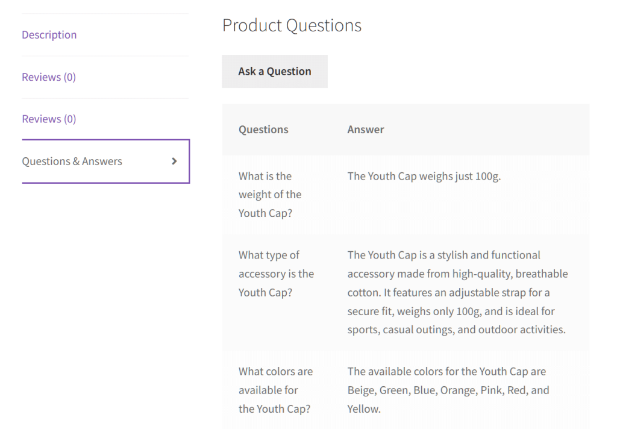Click the answer line starting 'The Youth Cap is a stylish'
Image resolution: width=617 pixels, height=429 pixels.
point(443,255)
